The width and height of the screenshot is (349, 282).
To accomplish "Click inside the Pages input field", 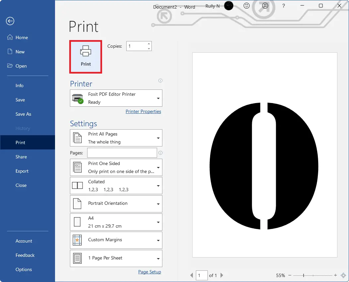I will coord(122,153).
